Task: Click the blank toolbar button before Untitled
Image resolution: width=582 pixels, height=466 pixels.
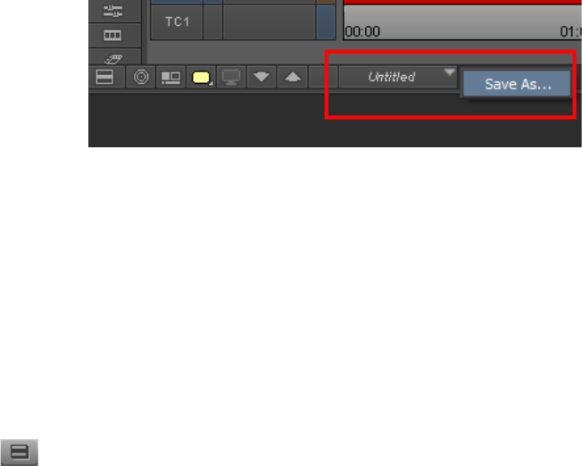Action: [323, 77]
